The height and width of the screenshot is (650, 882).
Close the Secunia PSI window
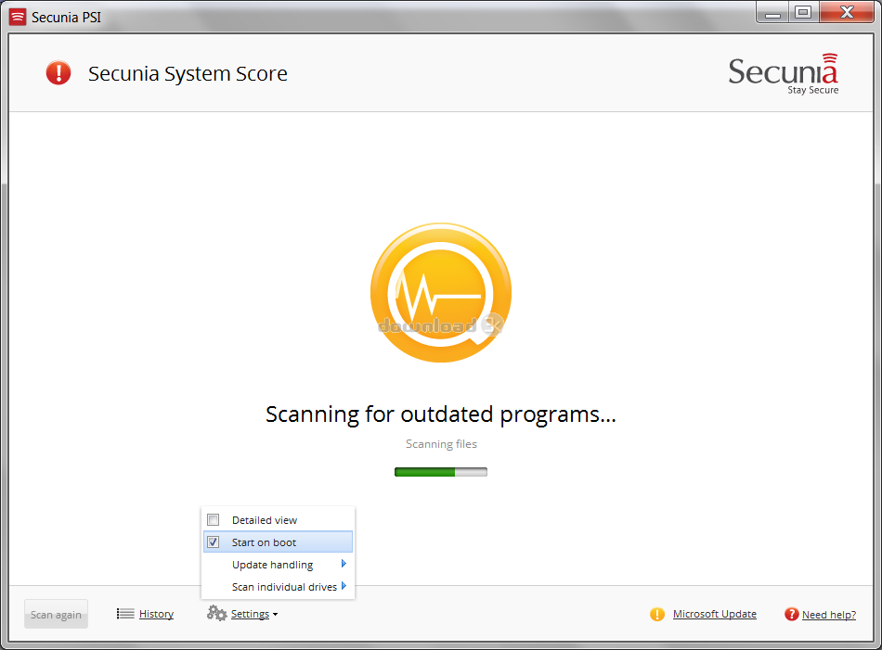847,12
